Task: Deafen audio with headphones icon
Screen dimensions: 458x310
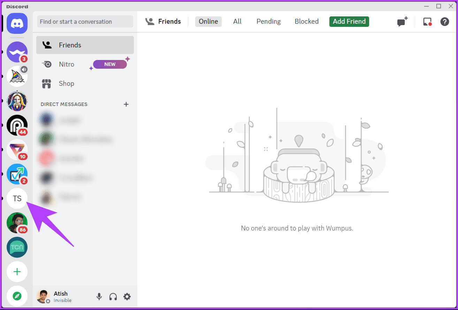Action: 113,297
